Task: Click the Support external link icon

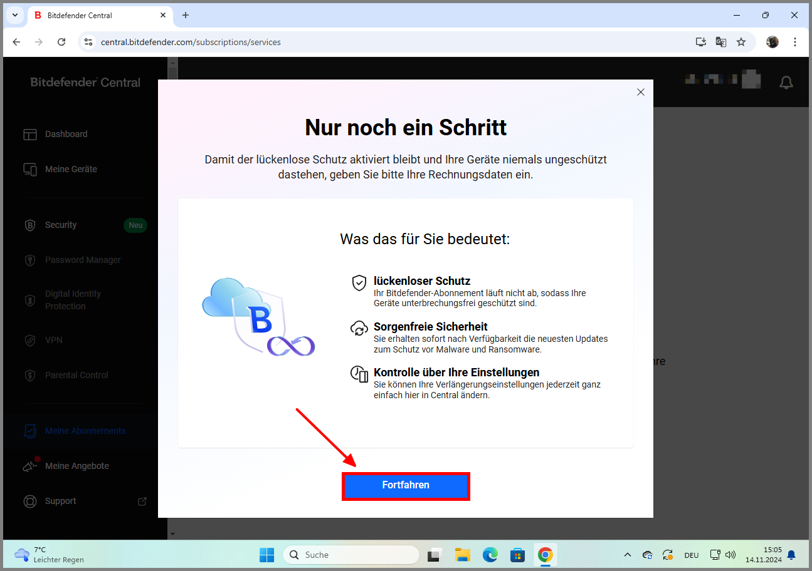Action: coord(142,501)
